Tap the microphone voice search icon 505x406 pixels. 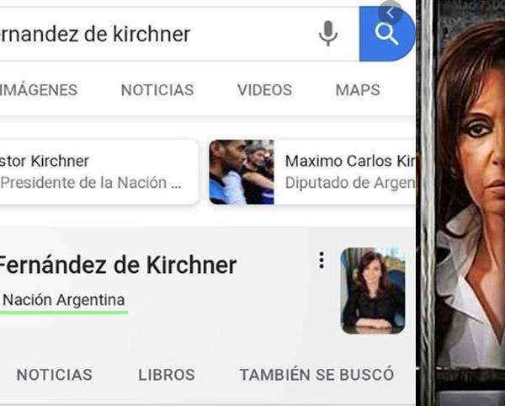328,33
